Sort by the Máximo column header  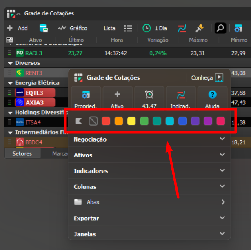[198, 40]
